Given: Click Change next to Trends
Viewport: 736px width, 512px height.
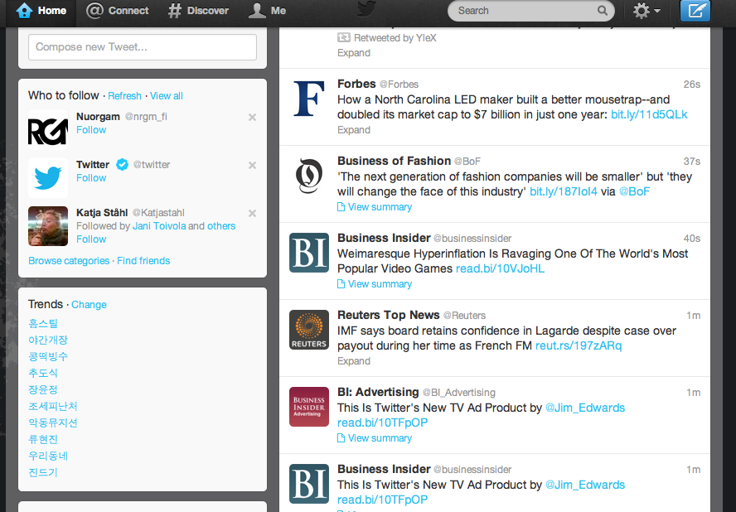Looking at the screenshot, I should pos(89,305).
